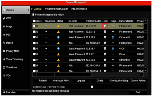The height and width of the screenshot is (96, 152).
Task: Switch to the PoE Information tab
Action: tap(79, 9)
